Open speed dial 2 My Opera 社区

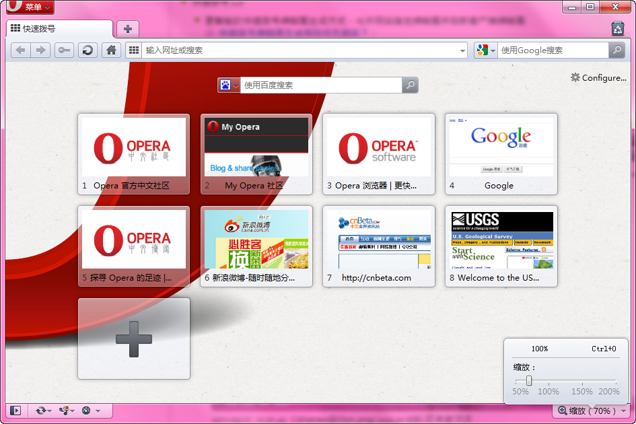point(256,154)
